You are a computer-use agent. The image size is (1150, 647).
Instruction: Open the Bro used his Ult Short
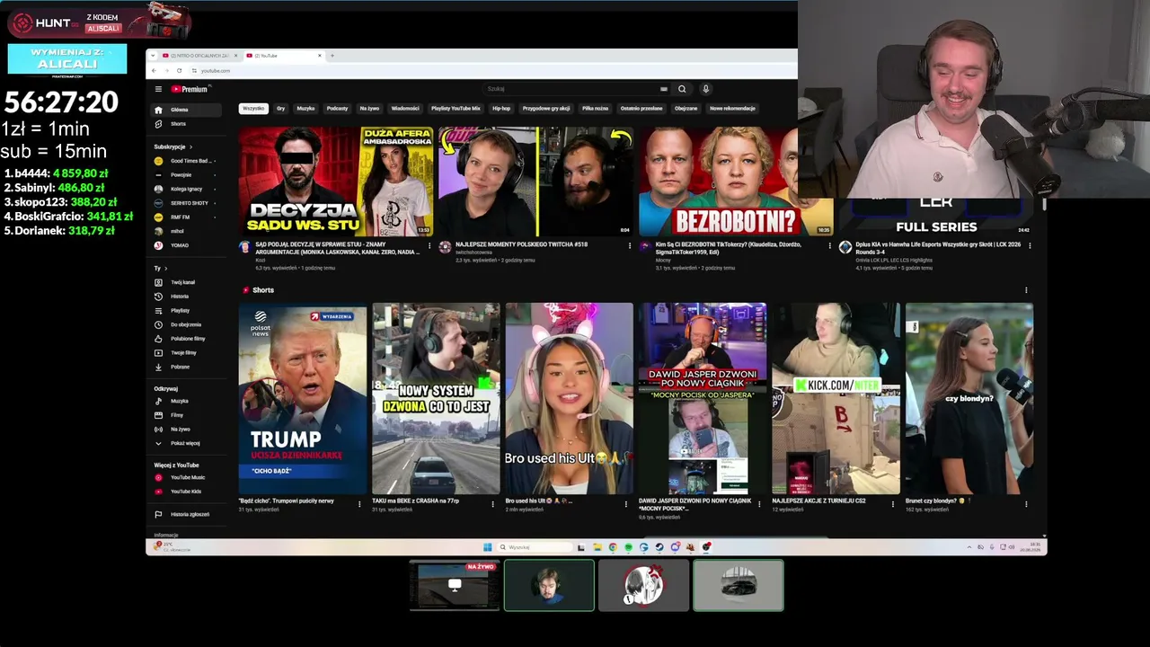pyautogui.click(x=569, y=399)
